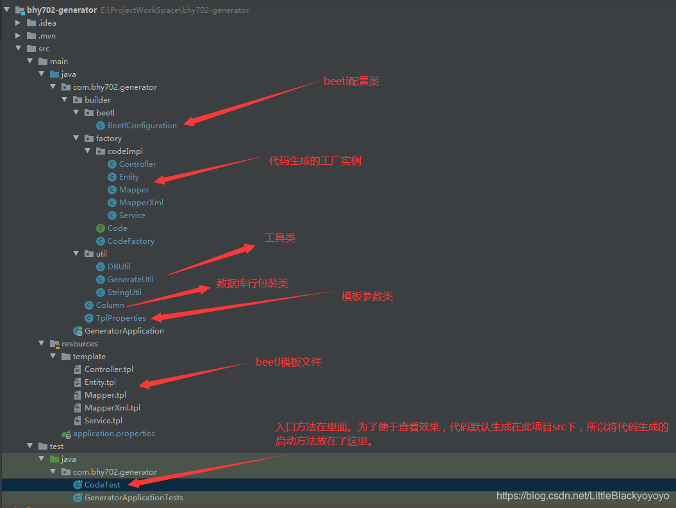The width and height of the screenshot is (676, 508).
Task: Collapse the template folder
Action: click(53, 357)
